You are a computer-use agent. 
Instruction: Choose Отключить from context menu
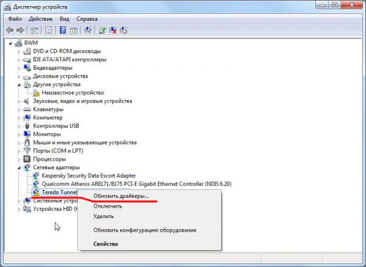149,207
